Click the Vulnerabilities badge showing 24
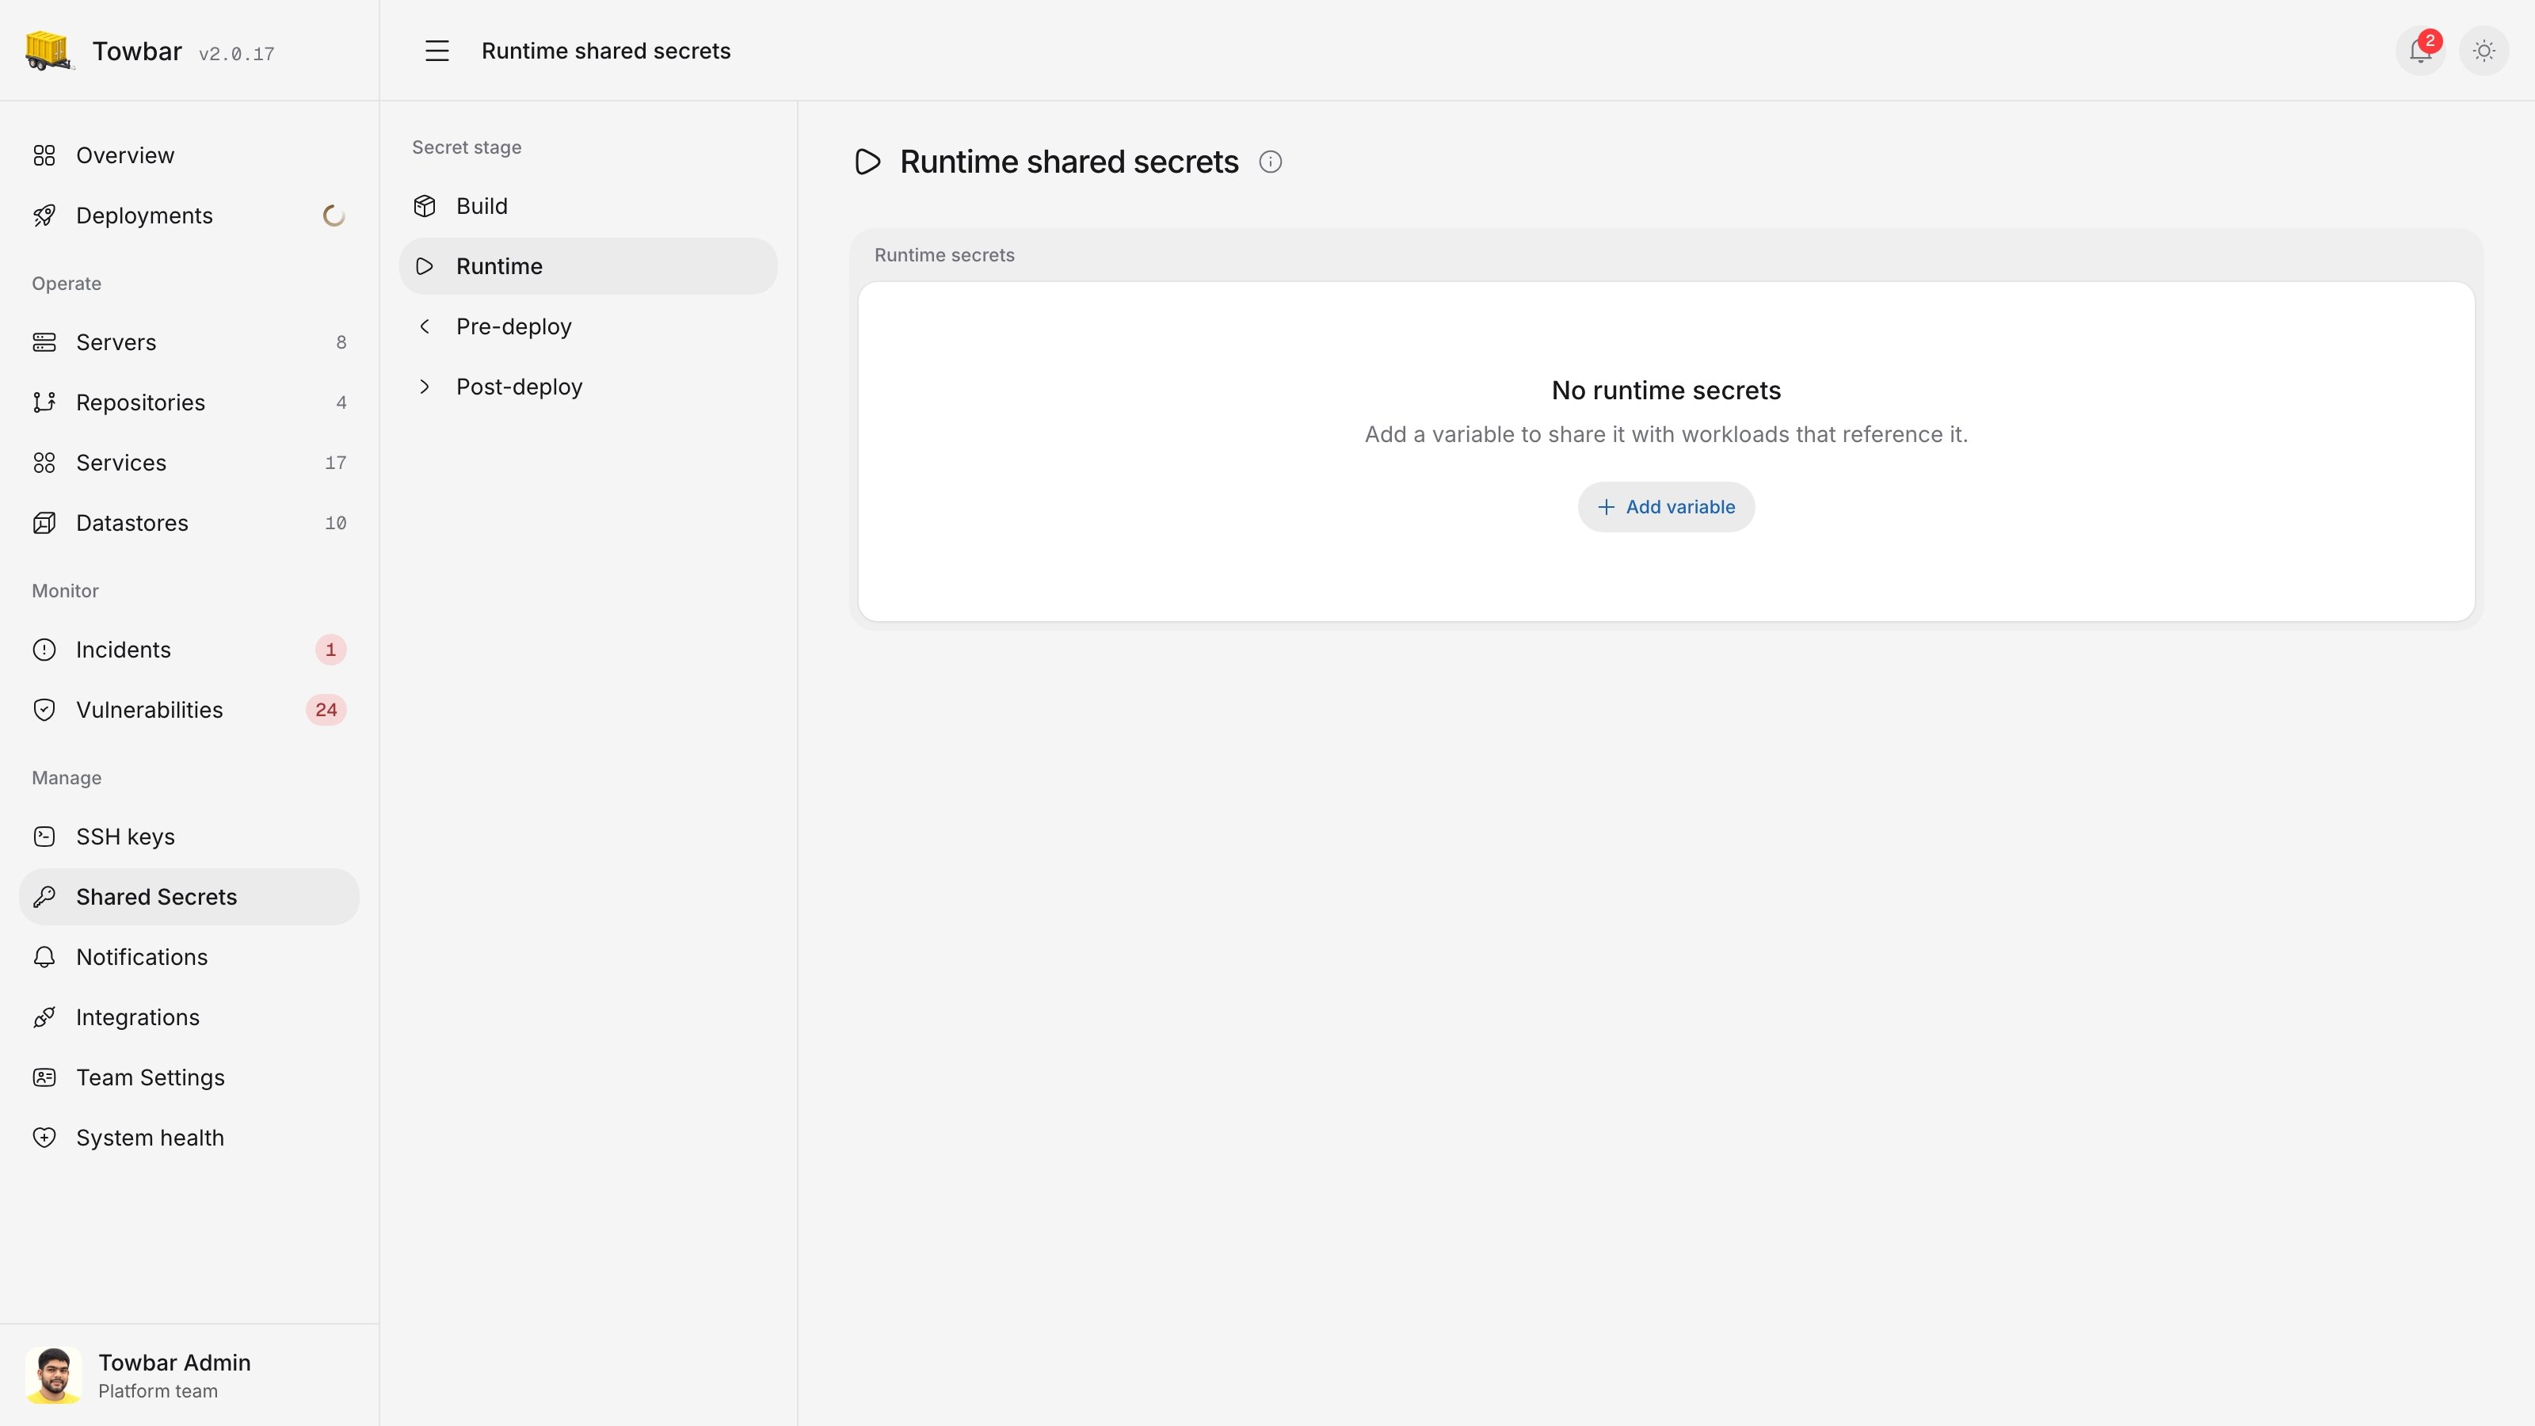The width and height of the screenshot is (2535, 1426). pos(326,710)
